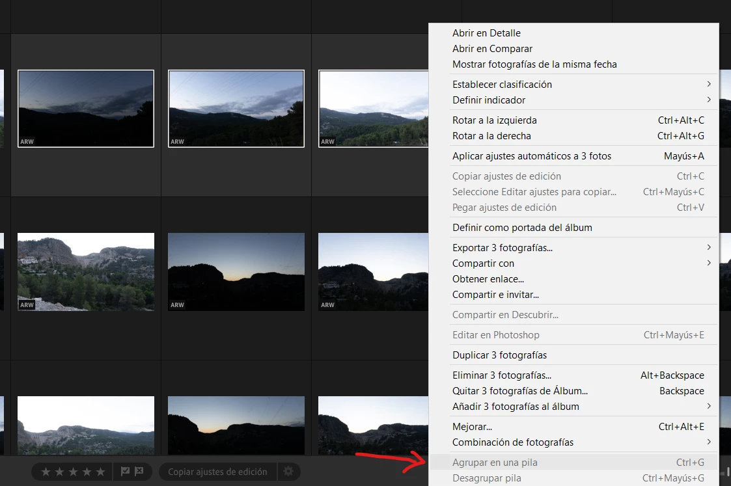Select bottom-row dark silhouette orange glow thumbnail
Screen dimensions: 731x486
(x=236, y=425)
